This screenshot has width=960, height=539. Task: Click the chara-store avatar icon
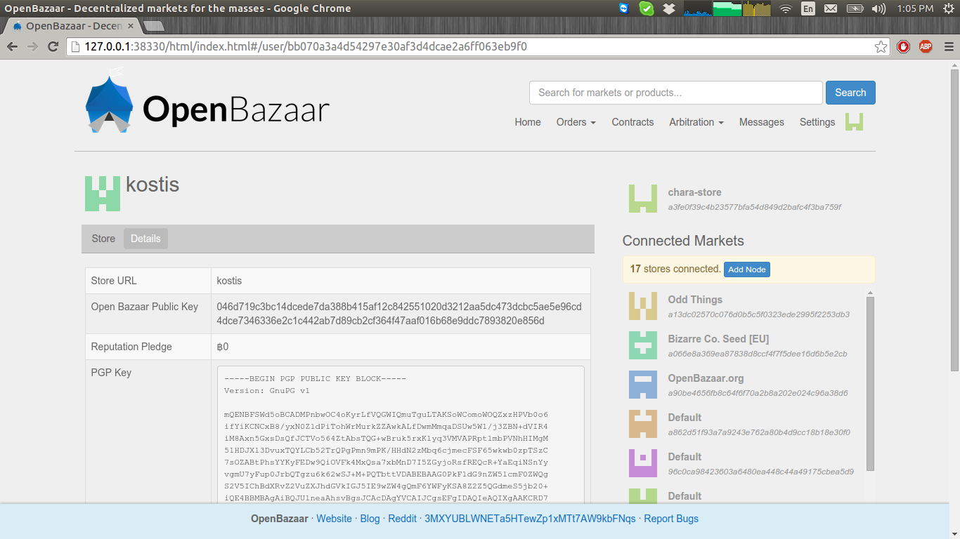point(642,199)
